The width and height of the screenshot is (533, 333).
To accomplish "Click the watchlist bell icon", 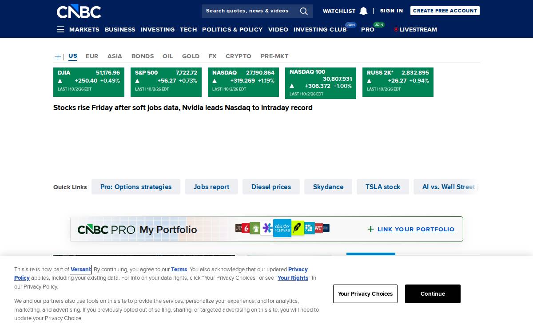I will [x=363, y=11].
